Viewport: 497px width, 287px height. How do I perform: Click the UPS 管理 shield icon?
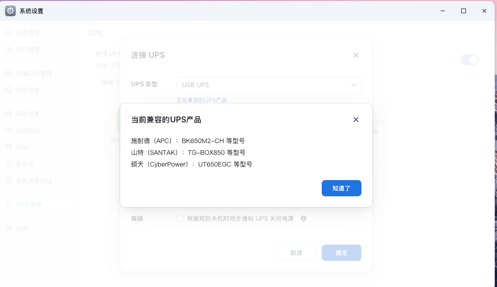click(9, 204)
